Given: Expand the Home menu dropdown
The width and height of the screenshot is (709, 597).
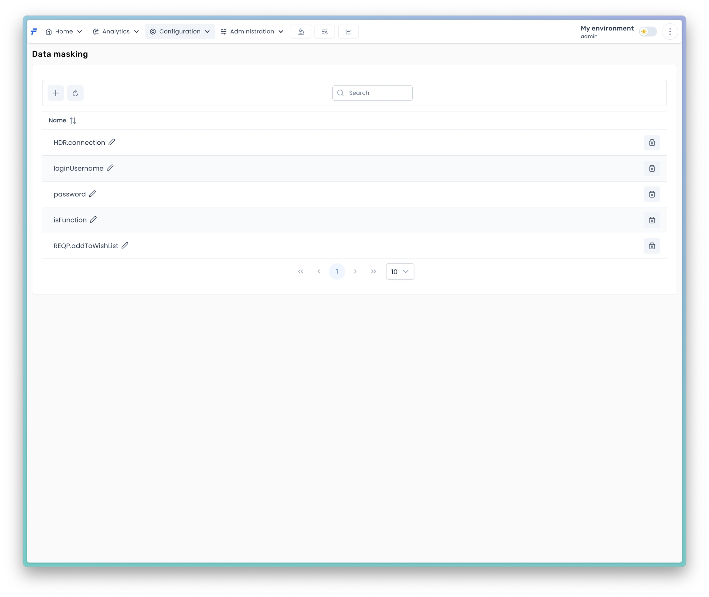Looking at the screenshot, I should point(64,31).
